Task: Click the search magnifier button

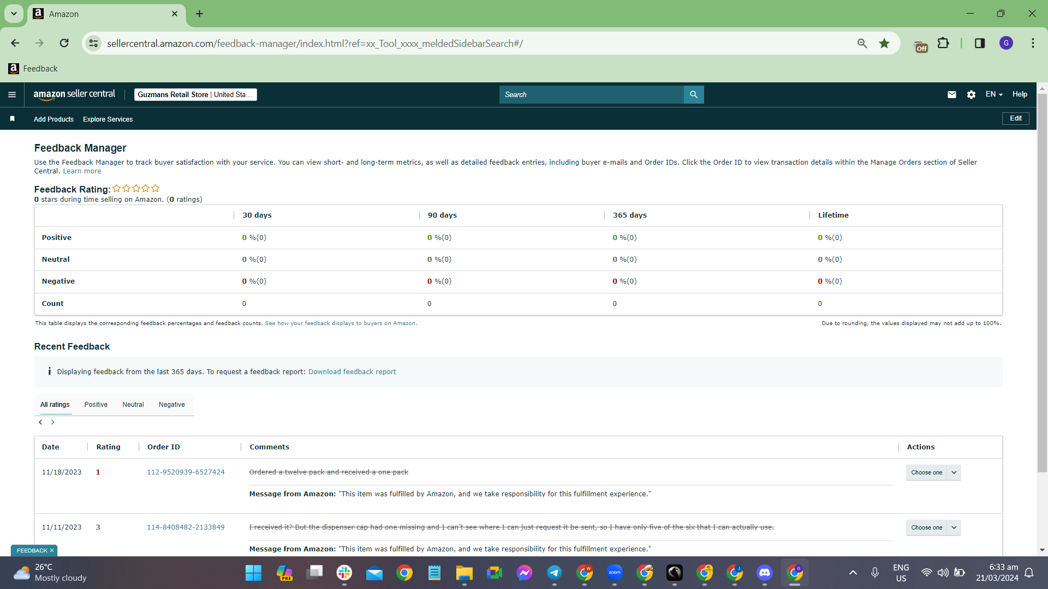Action: point(694,94)
